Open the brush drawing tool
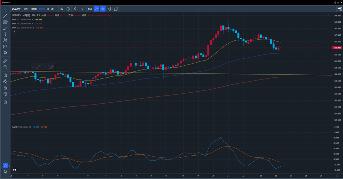The height and width of the screenshot is (179, 343). pyautogui.click(x=5, y=28)
